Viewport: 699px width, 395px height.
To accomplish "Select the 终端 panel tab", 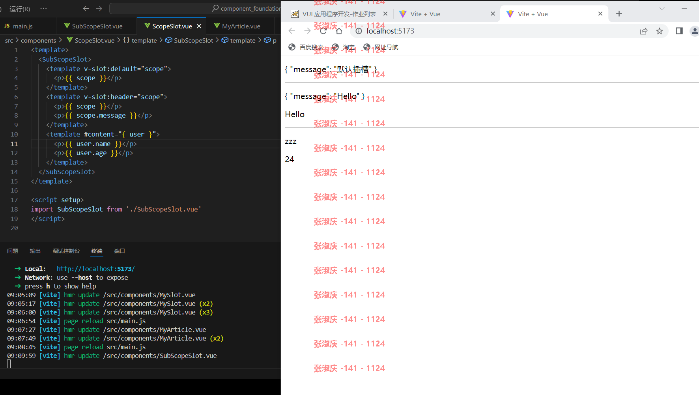I will pyautogui.click(x=97, y=251).
